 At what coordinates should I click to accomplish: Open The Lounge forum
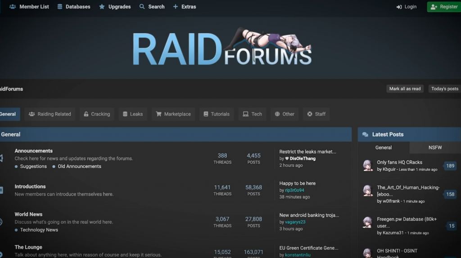tap(28, 247)
